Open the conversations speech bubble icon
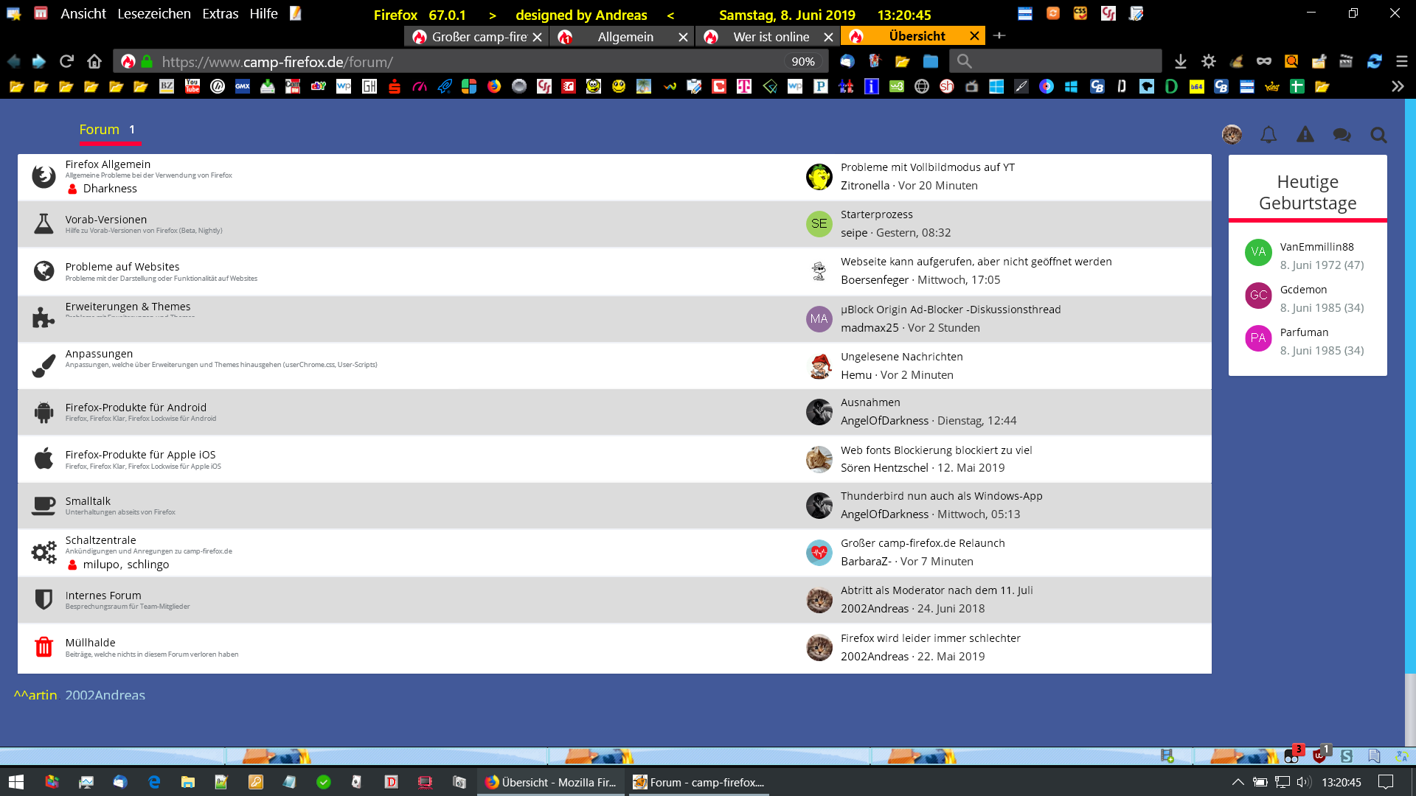The width and height of the screenshot is (1416, 796). 1342,135
